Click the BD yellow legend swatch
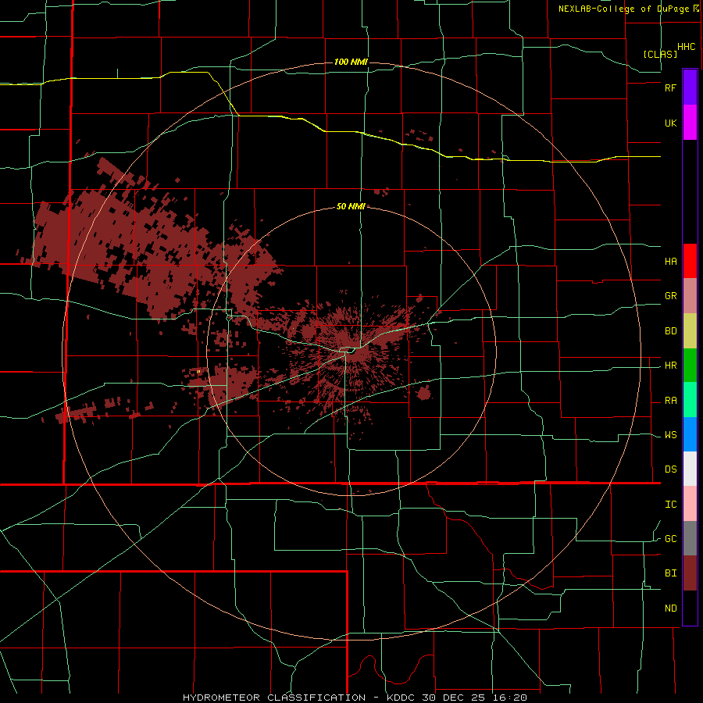 690,330
